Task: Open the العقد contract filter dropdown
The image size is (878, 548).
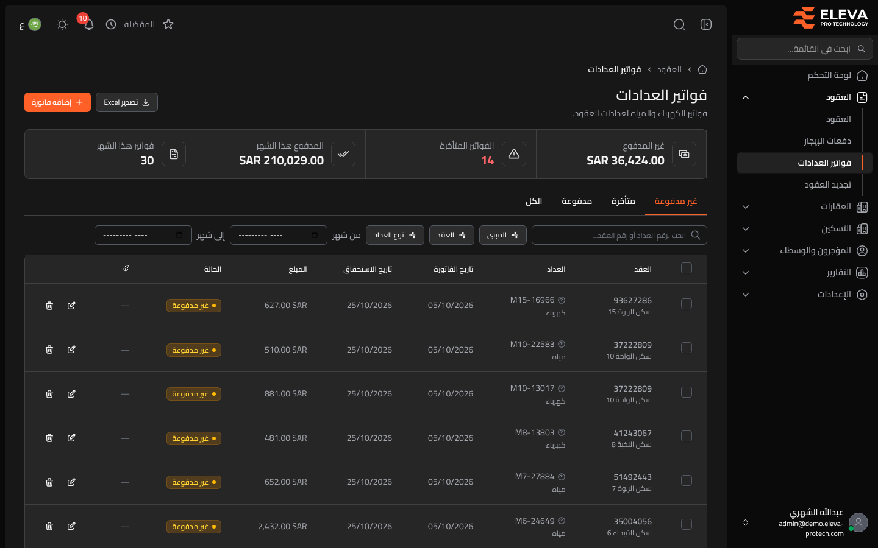Action: click(x=452, y=235)
